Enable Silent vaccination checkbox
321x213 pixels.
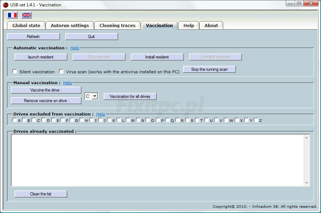coord(15,71)
